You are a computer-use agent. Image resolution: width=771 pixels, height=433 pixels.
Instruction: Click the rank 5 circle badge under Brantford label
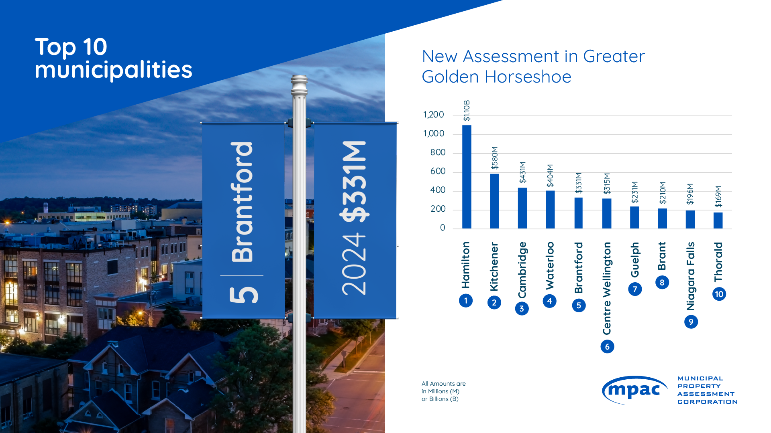click(x=579, y=306)
